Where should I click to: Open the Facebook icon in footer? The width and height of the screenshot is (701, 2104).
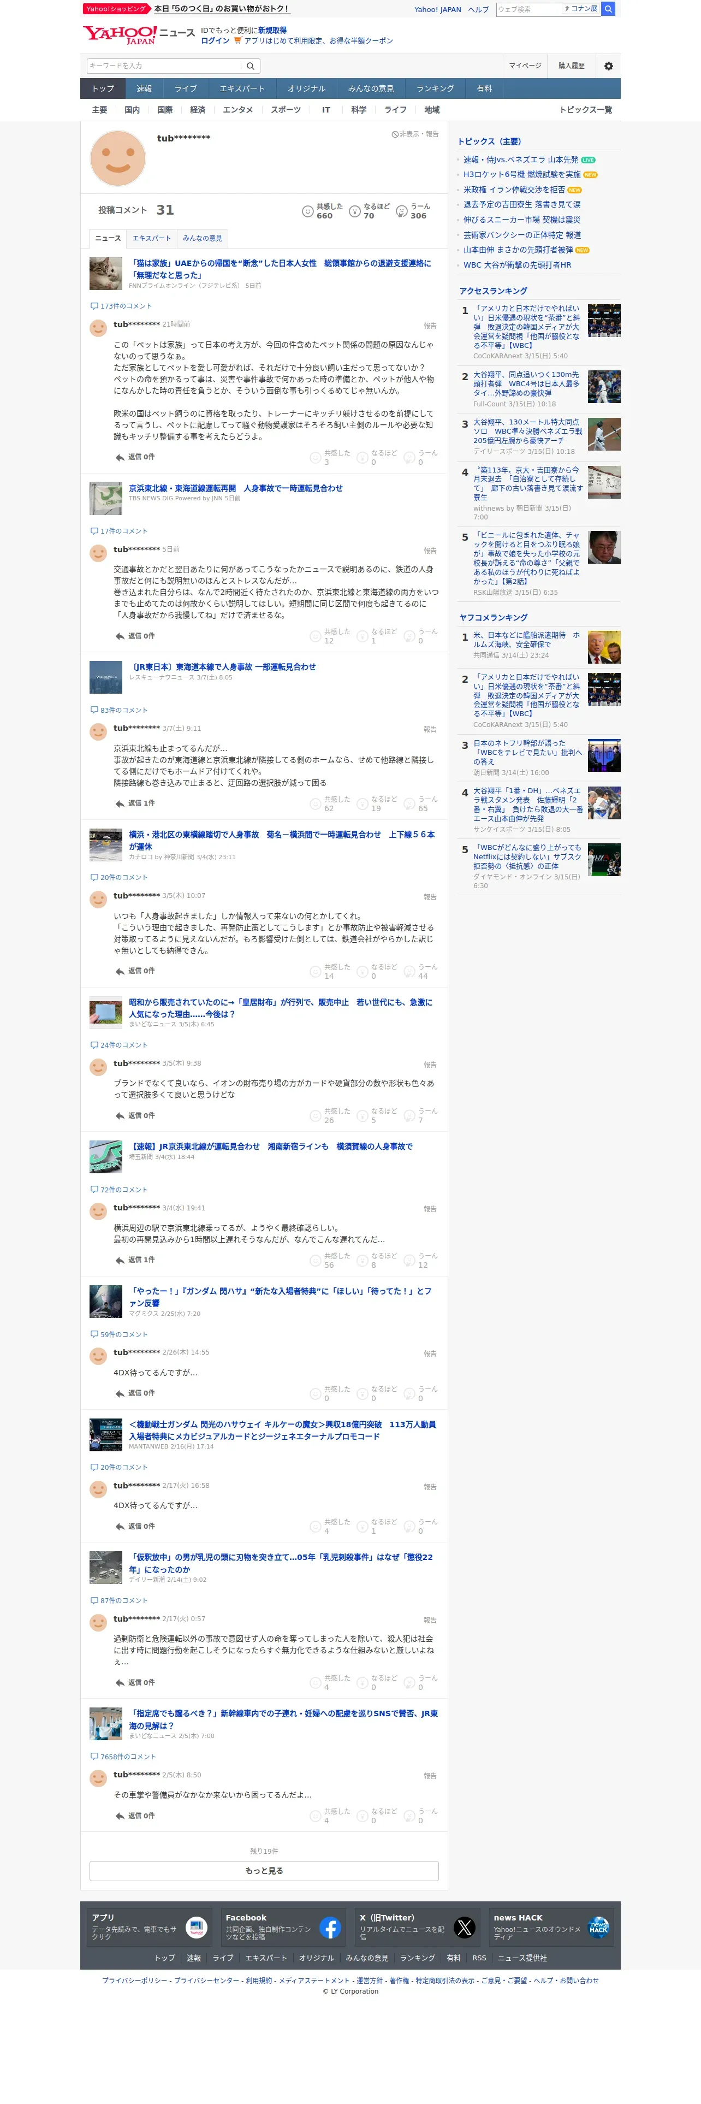click(330, 1929)
